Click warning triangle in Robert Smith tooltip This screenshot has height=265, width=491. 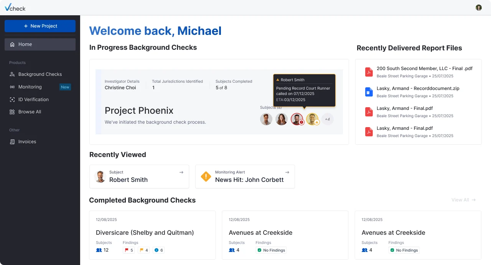pos(278,80)
